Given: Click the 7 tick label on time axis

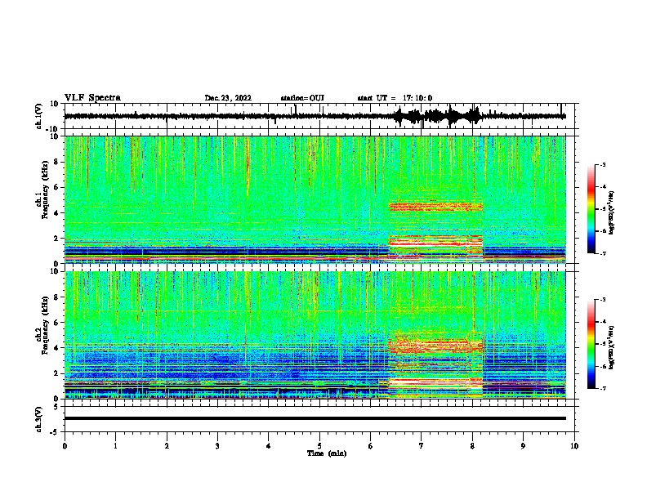Looking at the screenshot, I should [422, 446].
